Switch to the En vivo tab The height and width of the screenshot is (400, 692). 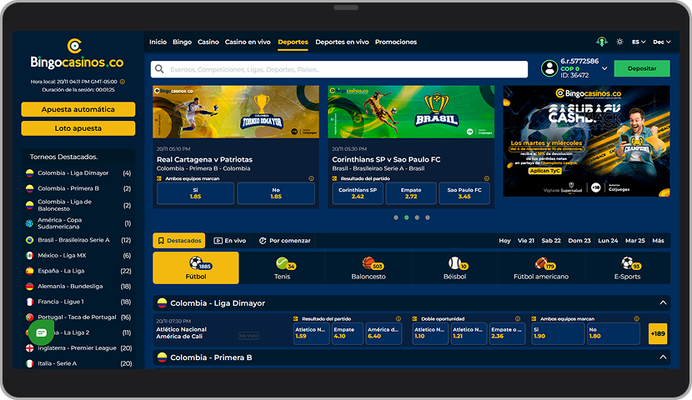pos(230,240)
